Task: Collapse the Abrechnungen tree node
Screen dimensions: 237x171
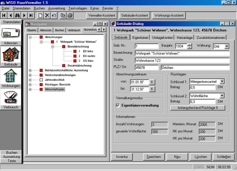Action: [30, 37]
